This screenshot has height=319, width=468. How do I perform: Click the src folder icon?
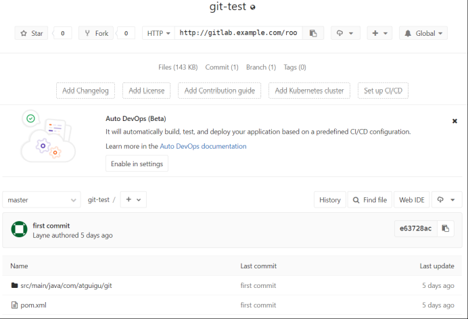14,286
